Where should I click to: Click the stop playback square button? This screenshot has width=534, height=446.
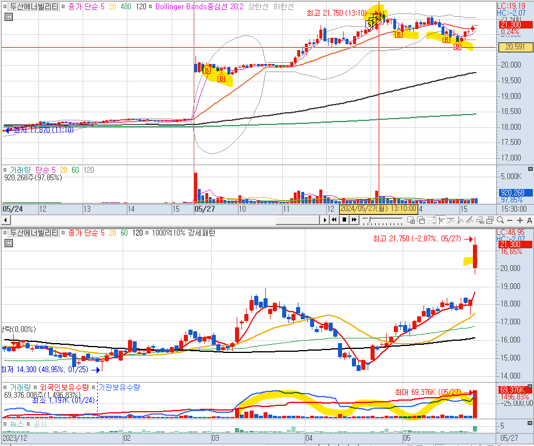tap(344, 220)
